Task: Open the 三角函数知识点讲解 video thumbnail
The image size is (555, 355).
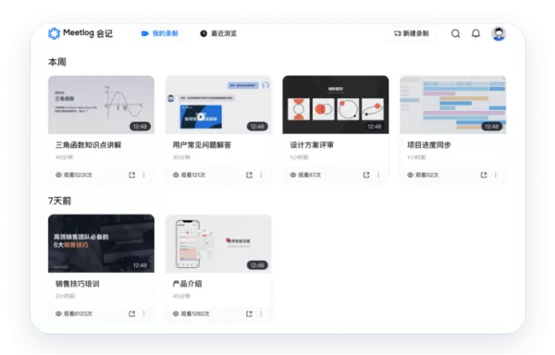Action: tap(101, 104)
